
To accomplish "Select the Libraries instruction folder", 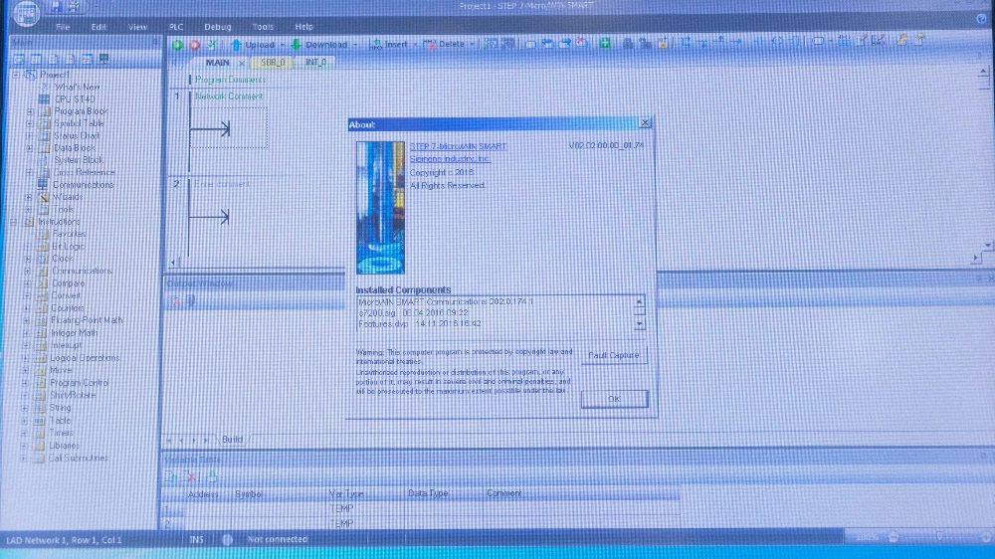I will tap(64, 446).
